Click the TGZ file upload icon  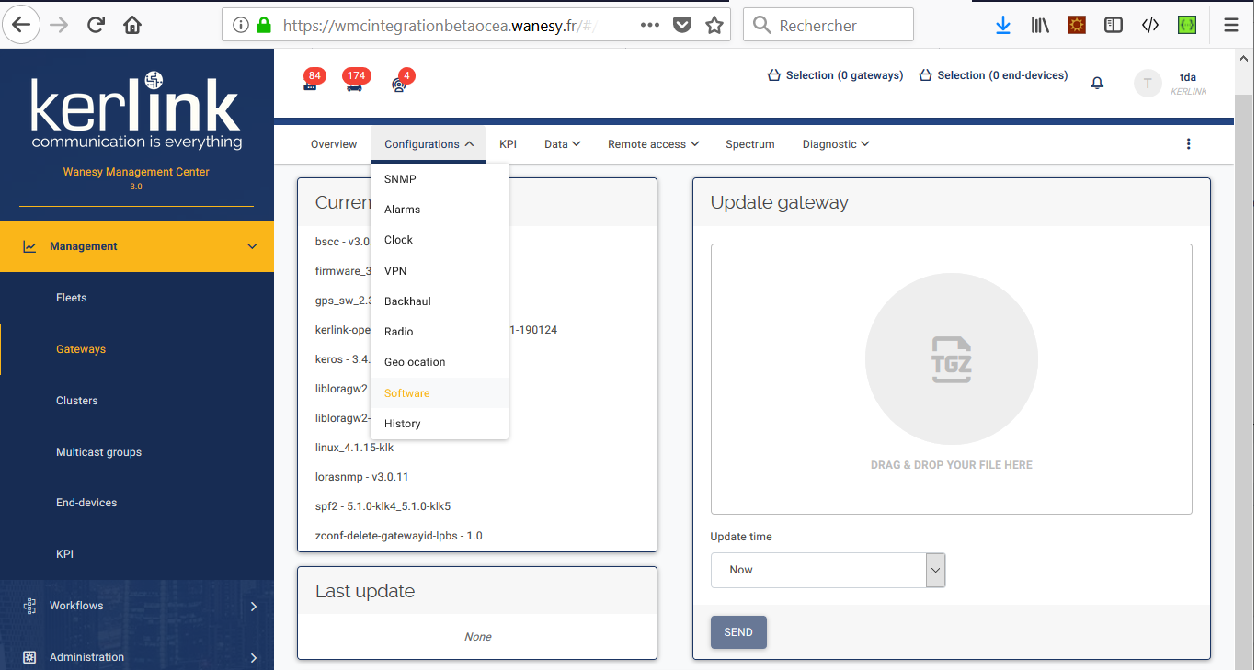coord(951,358)
